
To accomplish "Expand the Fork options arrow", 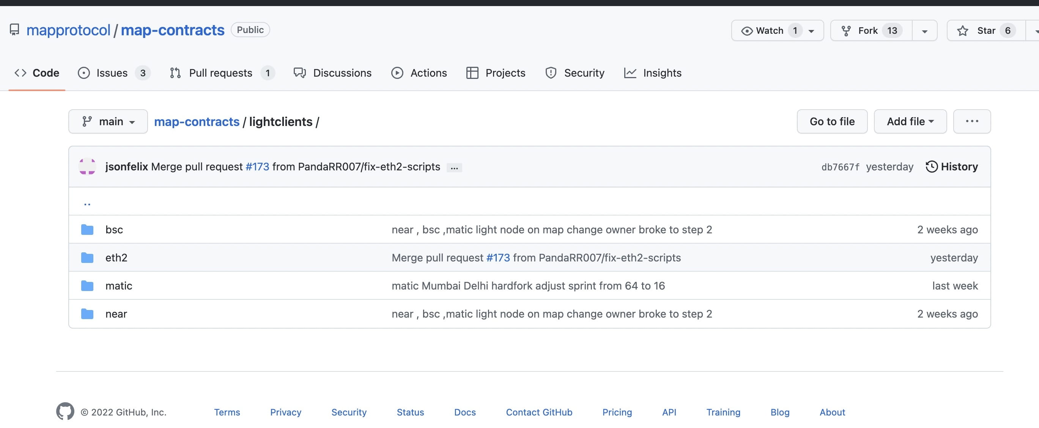I will [x=924, y=31].
